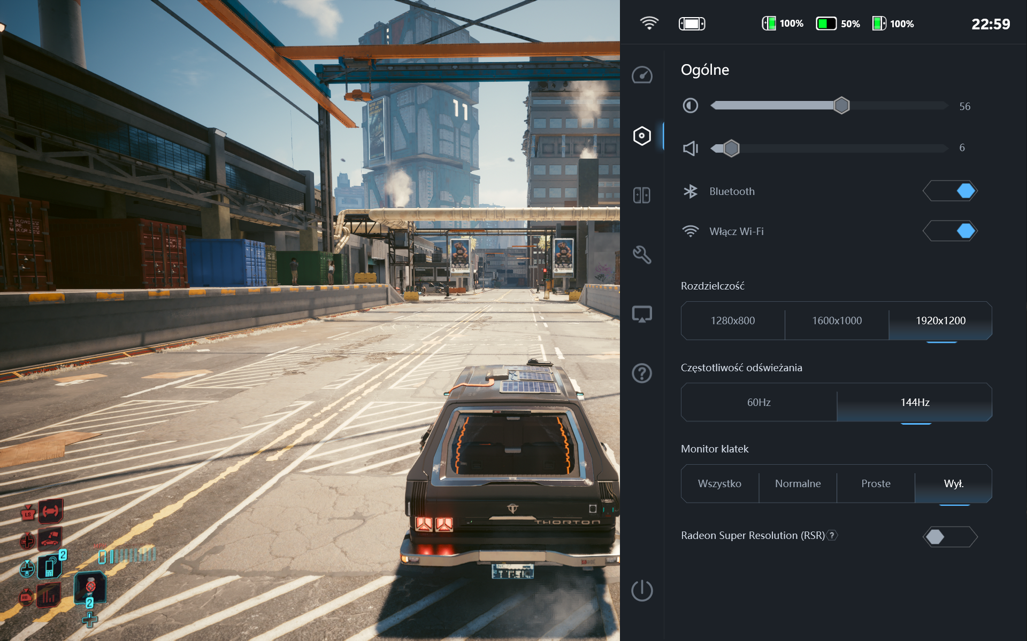Toggle the Bluetooth switch
This screenshot has width=1027, height=641.
pyautogui.click(x=951, y=191)
